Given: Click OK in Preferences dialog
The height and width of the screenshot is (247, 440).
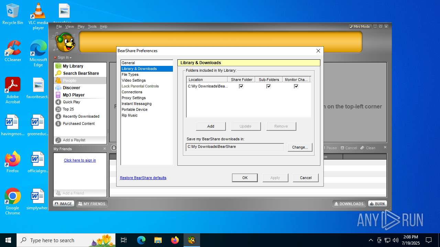Looking at the screenshot, I should coord(245,178).
